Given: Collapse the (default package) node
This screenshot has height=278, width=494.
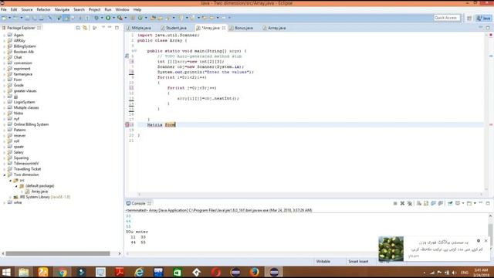Looking at the screenshot, I should click(16, 186).
